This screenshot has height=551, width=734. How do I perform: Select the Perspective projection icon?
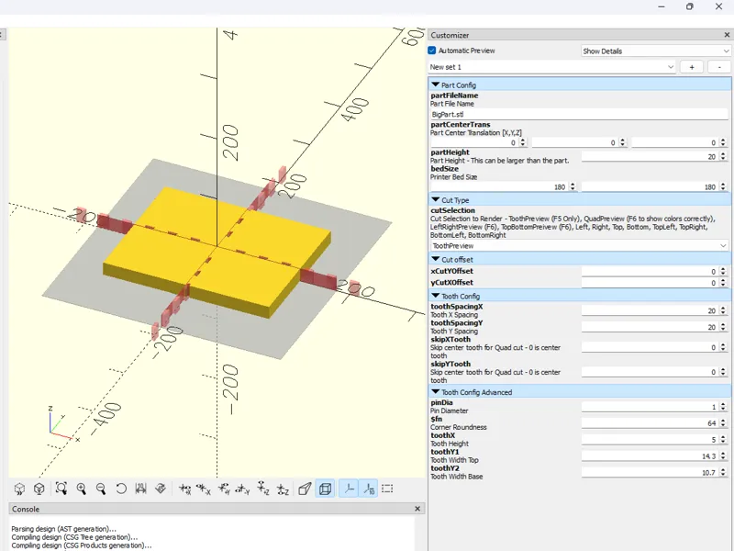tap(305, 489)
